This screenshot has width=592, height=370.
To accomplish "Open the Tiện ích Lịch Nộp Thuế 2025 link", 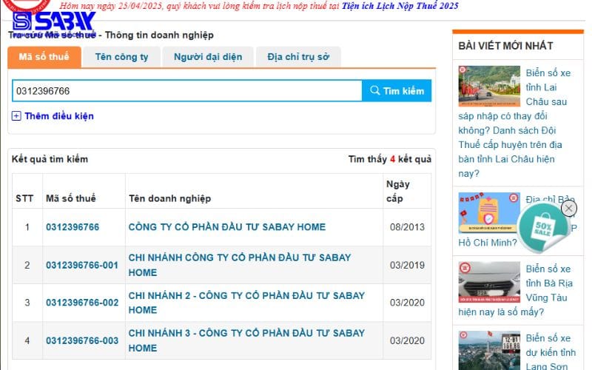I will coord(400,6).
